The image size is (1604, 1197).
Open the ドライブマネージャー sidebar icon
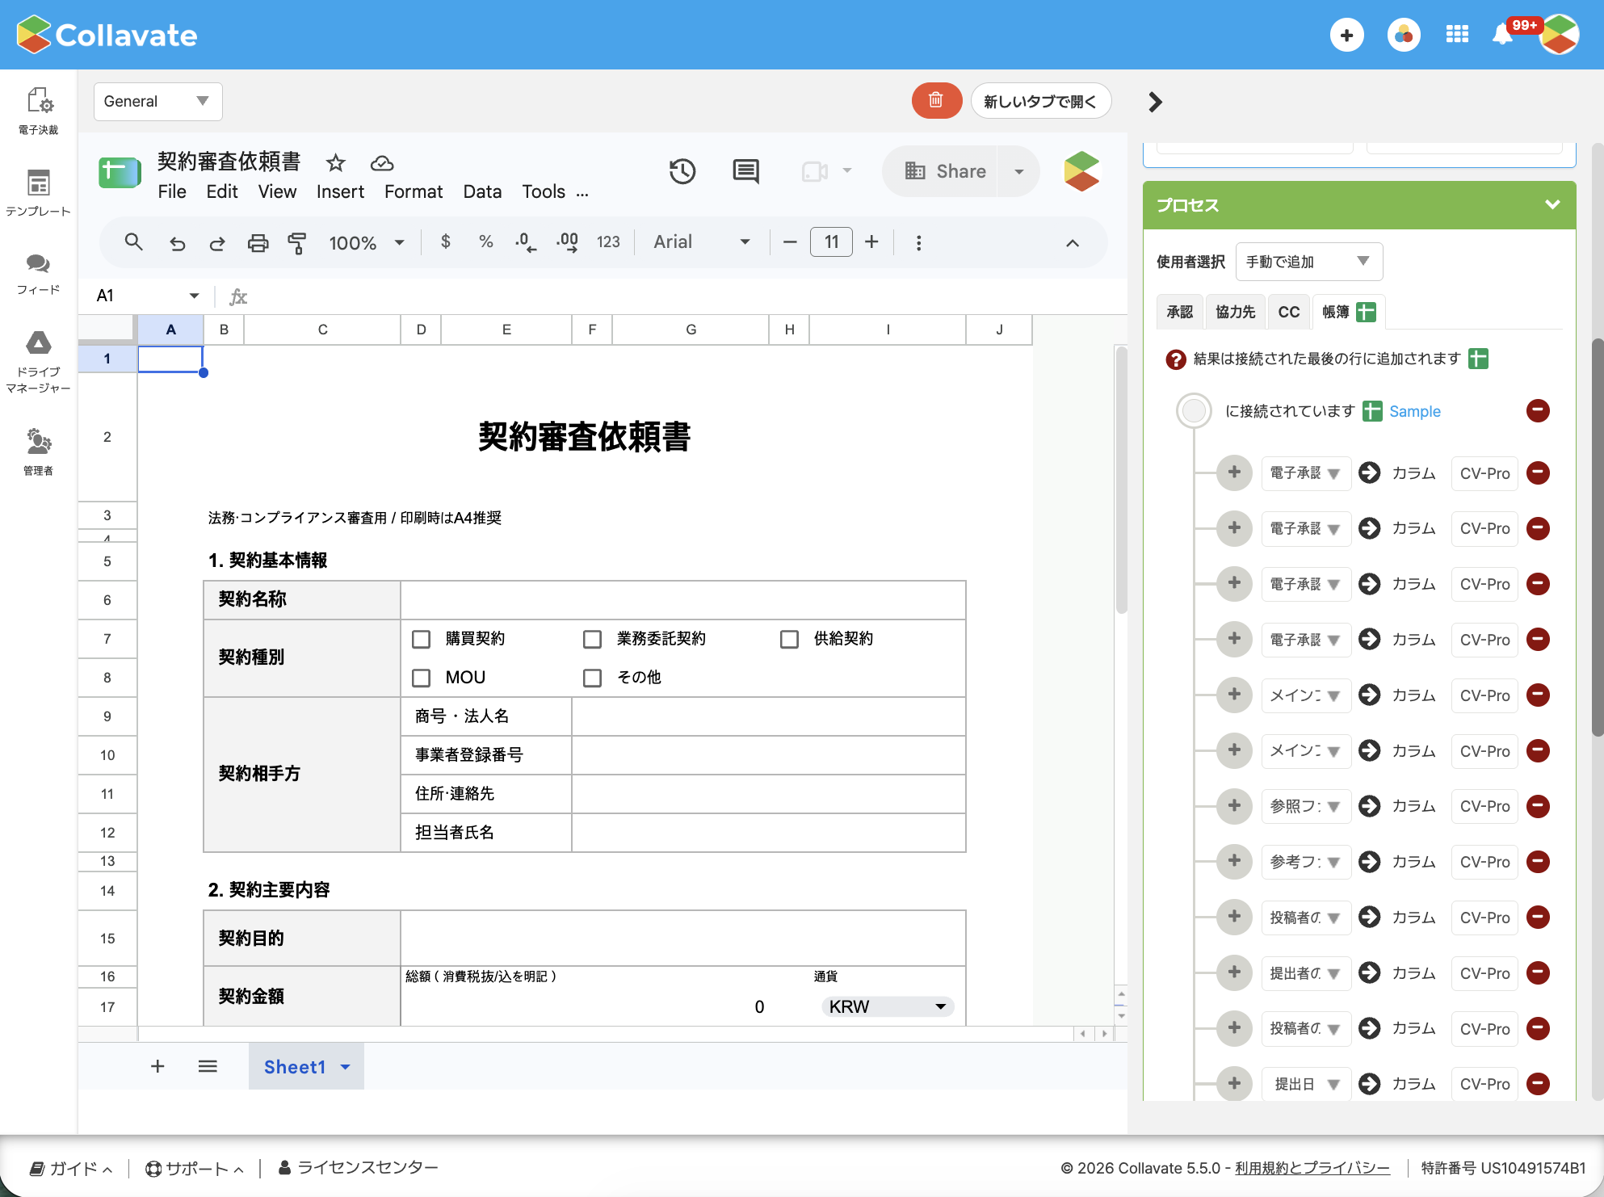[39, 362]
